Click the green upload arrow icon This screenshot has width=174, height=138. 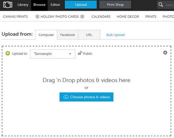click(8, 54)
